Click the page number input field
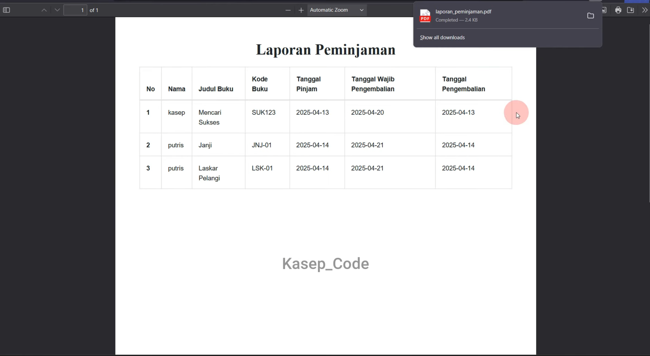The width and height of the screenshot is (650, 356). 75,10
